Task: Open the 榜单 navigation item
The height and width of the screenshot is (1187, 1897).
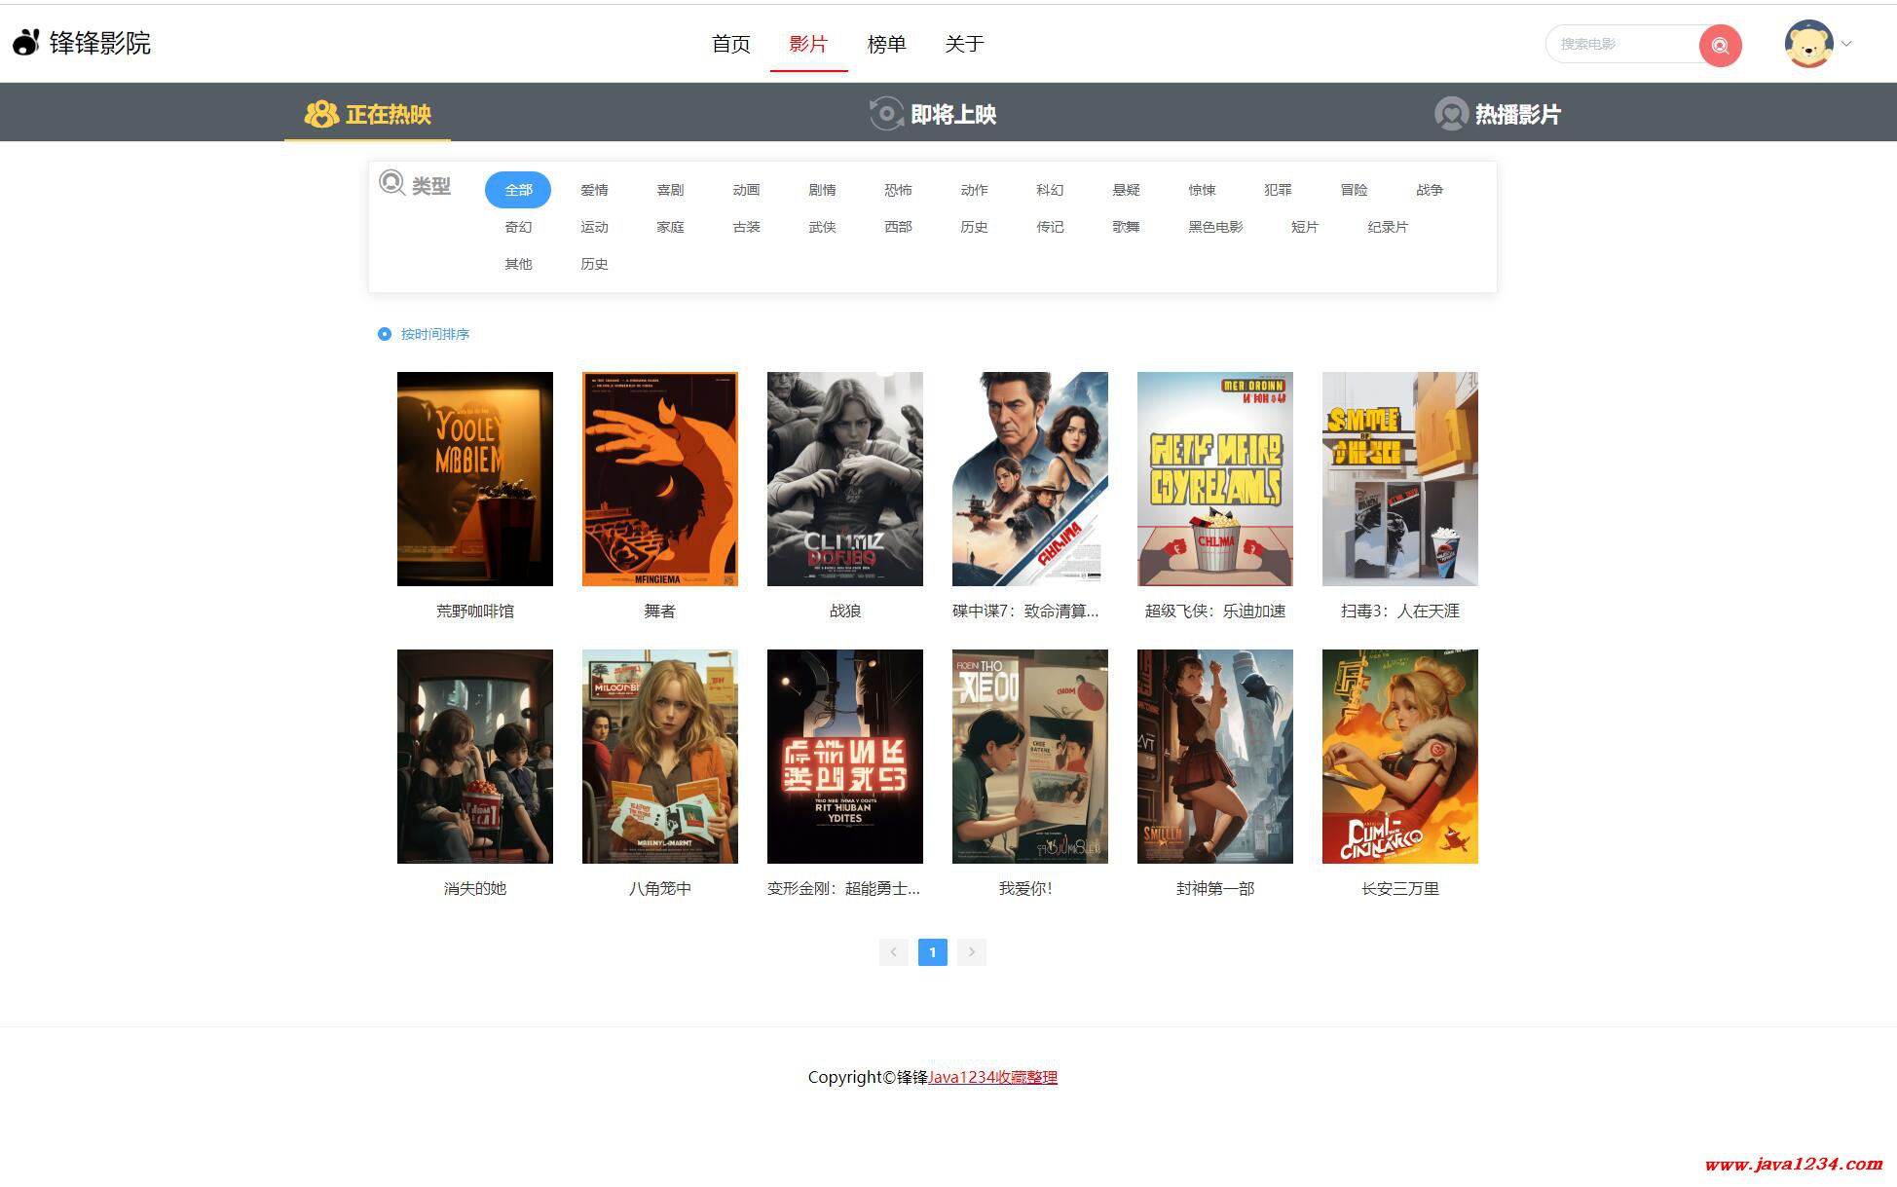Action: (886, 44)
